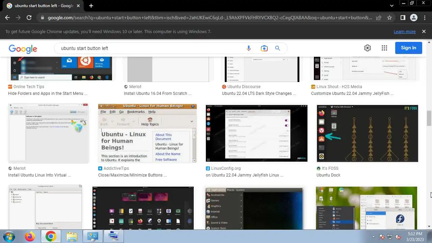Open the tab search dropdown arrow
This screenshot has width=432, height=243.
(x=391, y=6)
